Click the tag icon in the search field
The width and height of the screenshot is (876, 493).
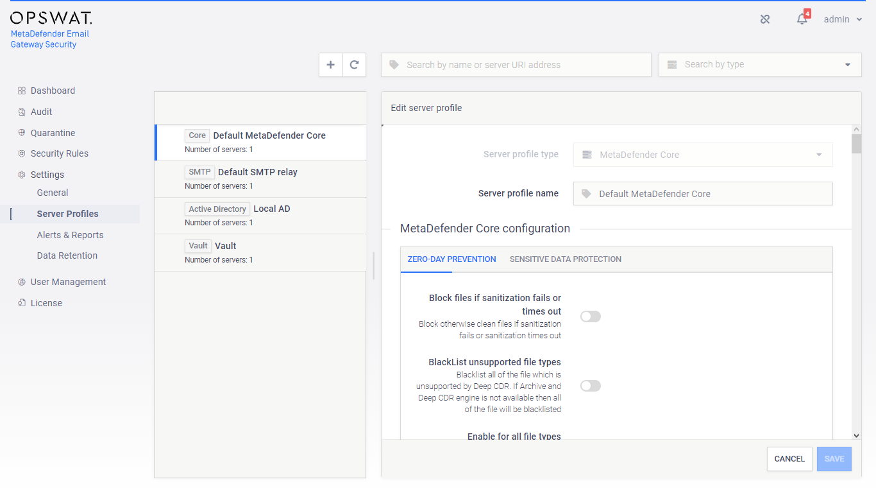394,65
